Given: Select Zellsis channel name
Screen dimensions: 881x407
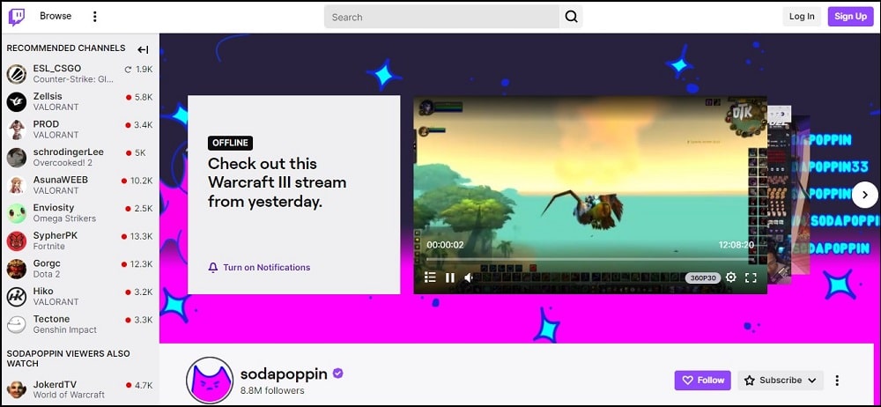Looking at the screenshot, I should tap(48, 96).
